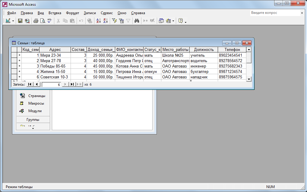This screenshot has width=307, height=192.
Task: Open the Сервис menu
Action: click(x=106, y=13)
